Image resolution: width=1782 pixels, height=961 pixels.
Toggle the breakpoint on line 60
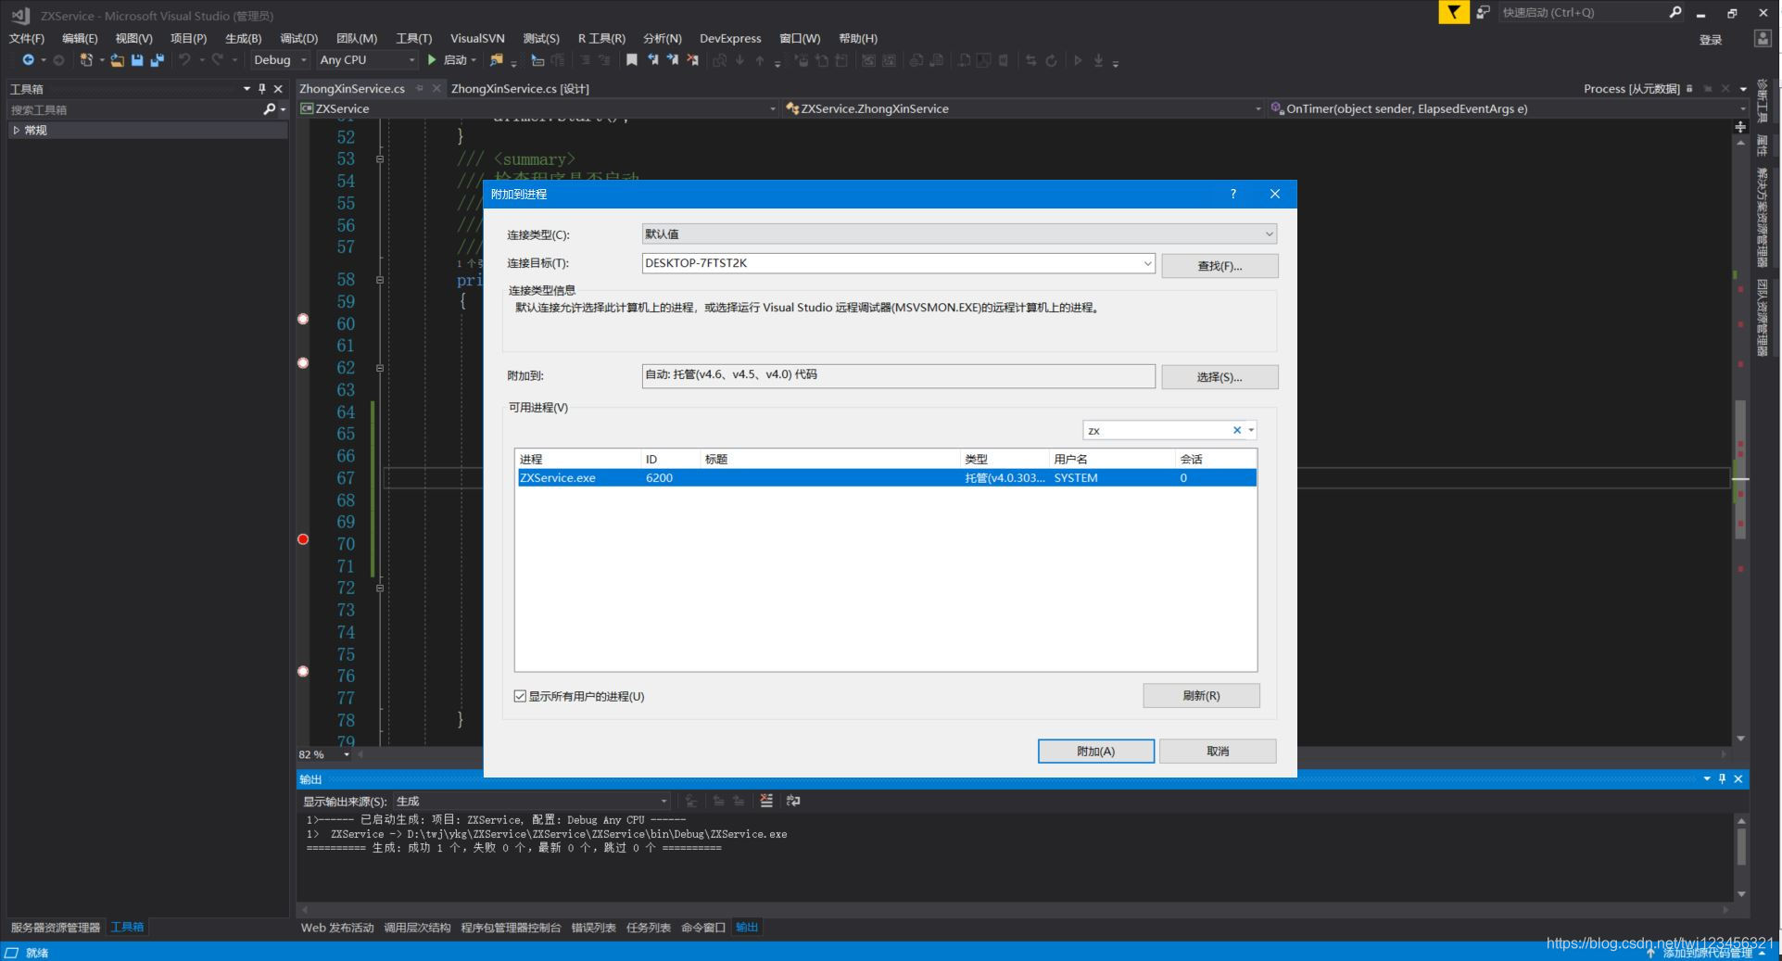click(303, 319)
